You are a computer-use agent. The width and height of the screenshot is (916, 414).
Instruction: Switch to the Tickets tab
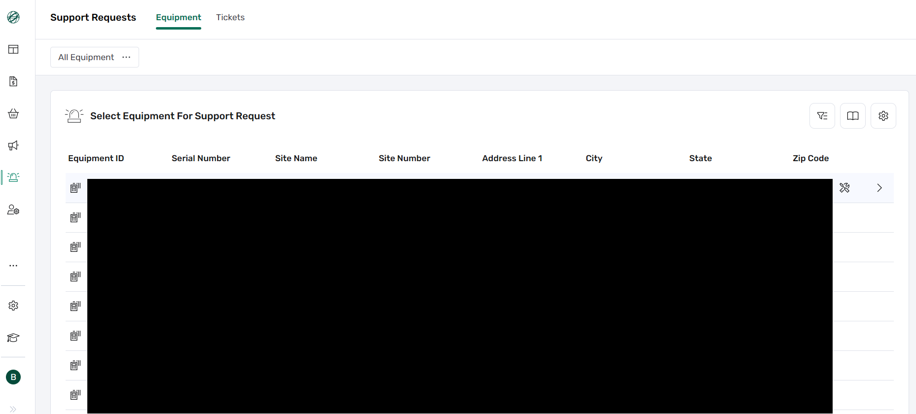pyautogui.click(x=230, y=17)
